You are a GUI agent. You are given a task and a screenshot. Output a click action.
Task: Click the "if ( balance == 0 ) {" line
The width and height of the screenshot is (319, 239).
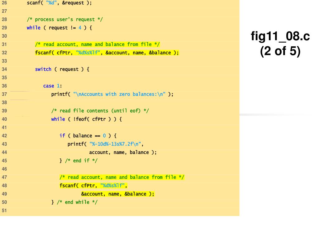tap(88, 136)
